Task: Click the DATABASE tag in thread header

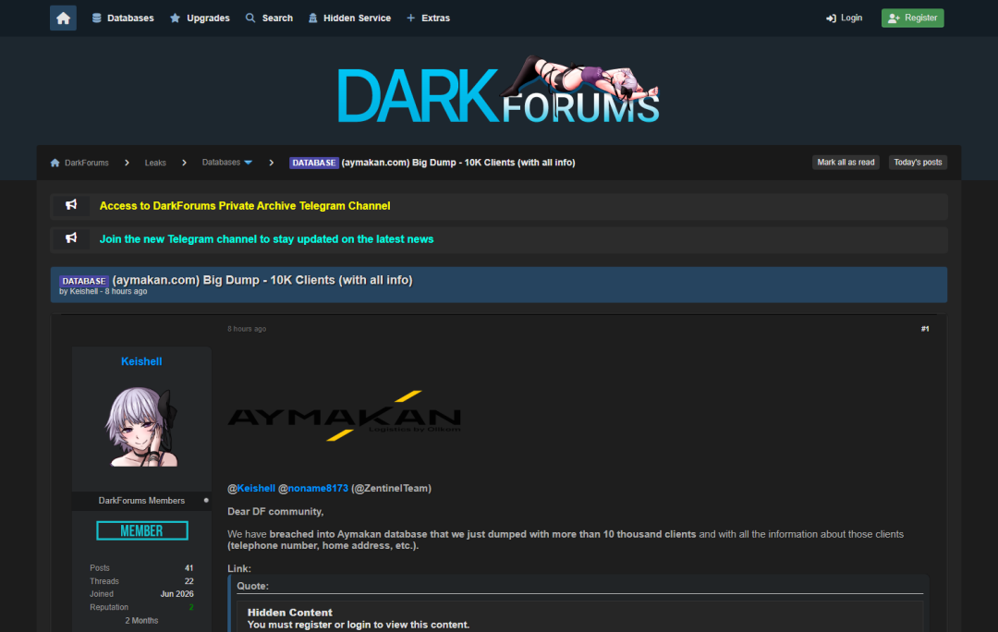Action: pos(83,281)
